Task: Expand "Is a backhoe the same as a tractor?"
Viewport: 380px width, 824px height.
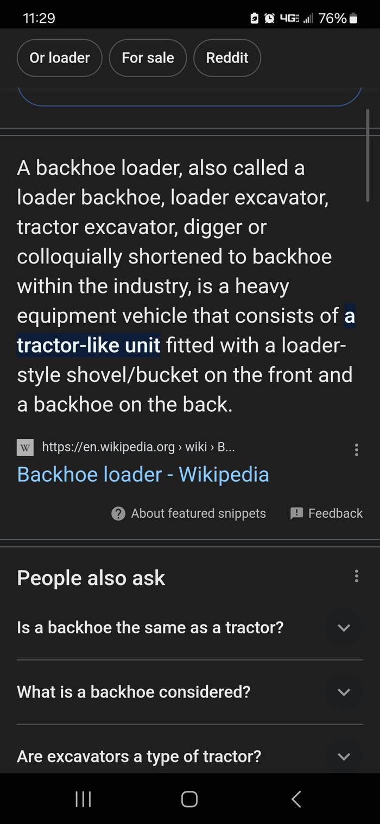Action: (344, 628)
